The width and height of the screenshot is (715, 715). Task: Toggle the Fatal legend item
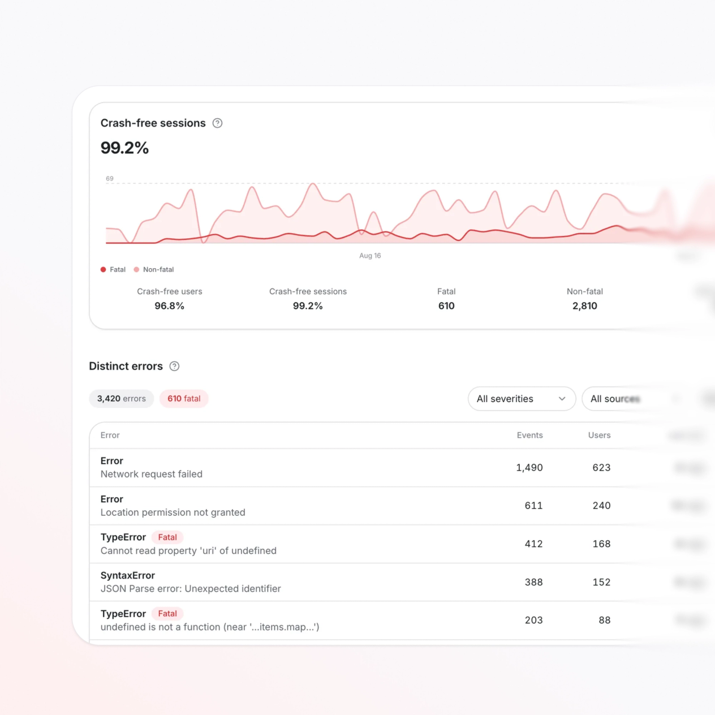113,270
